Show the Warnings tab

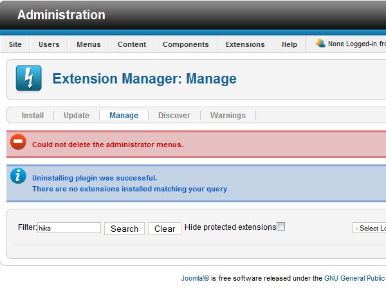click(228, 116)
